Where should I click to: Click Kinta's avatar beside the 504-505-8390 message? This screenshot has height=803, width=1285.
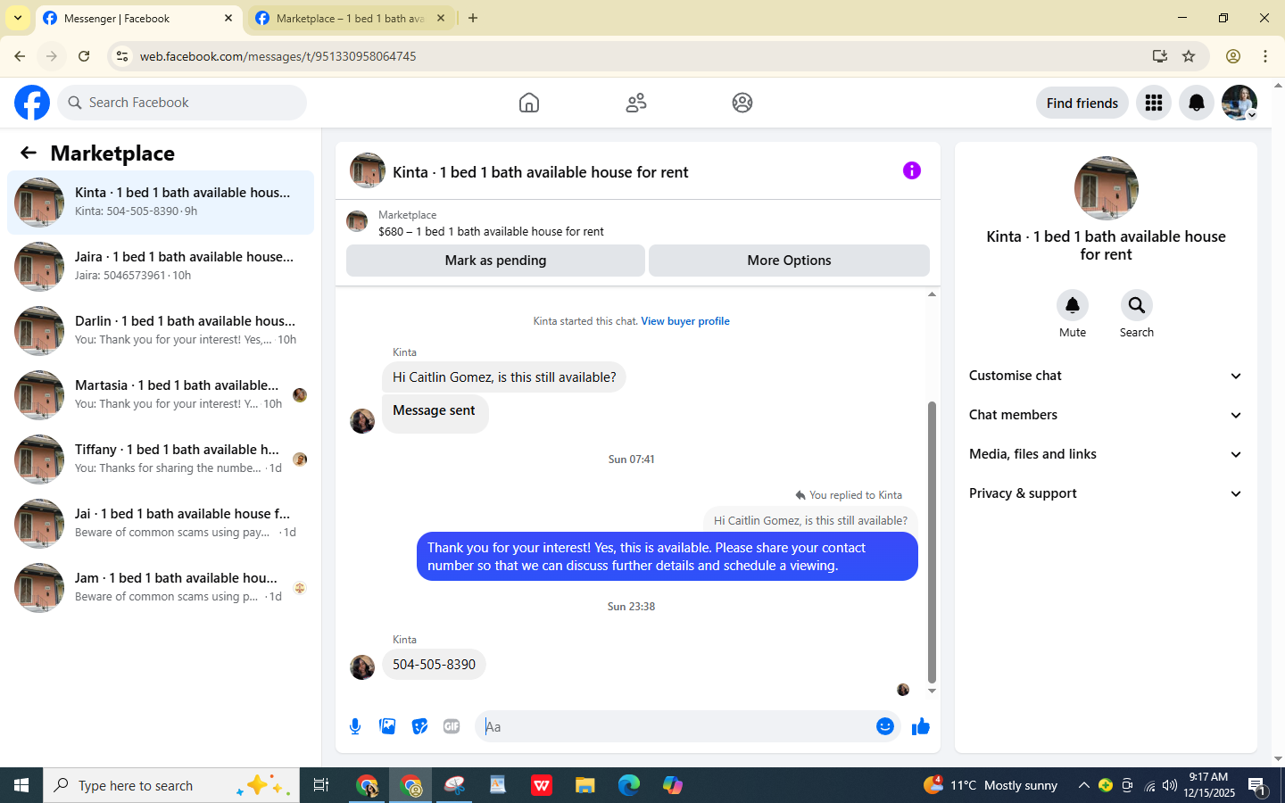pyautogui.click(x=362, y=667)
